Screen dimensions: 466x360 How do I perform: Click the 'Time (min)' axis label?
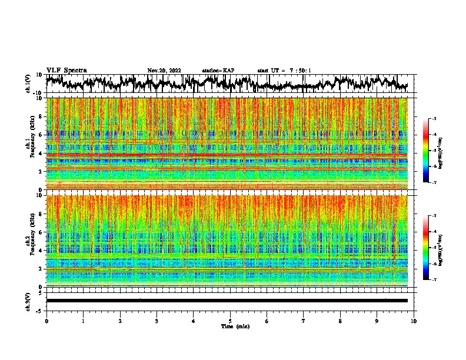tap(235, 326)
